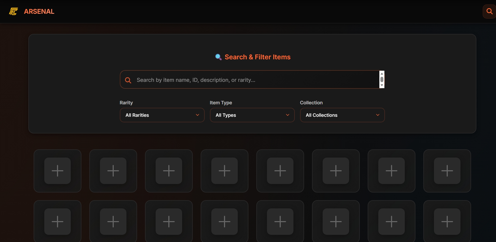This screenshot has height=242, width=496.
Task: Select the plus icon in the fourth top-row slot
Action: point(224,171)
